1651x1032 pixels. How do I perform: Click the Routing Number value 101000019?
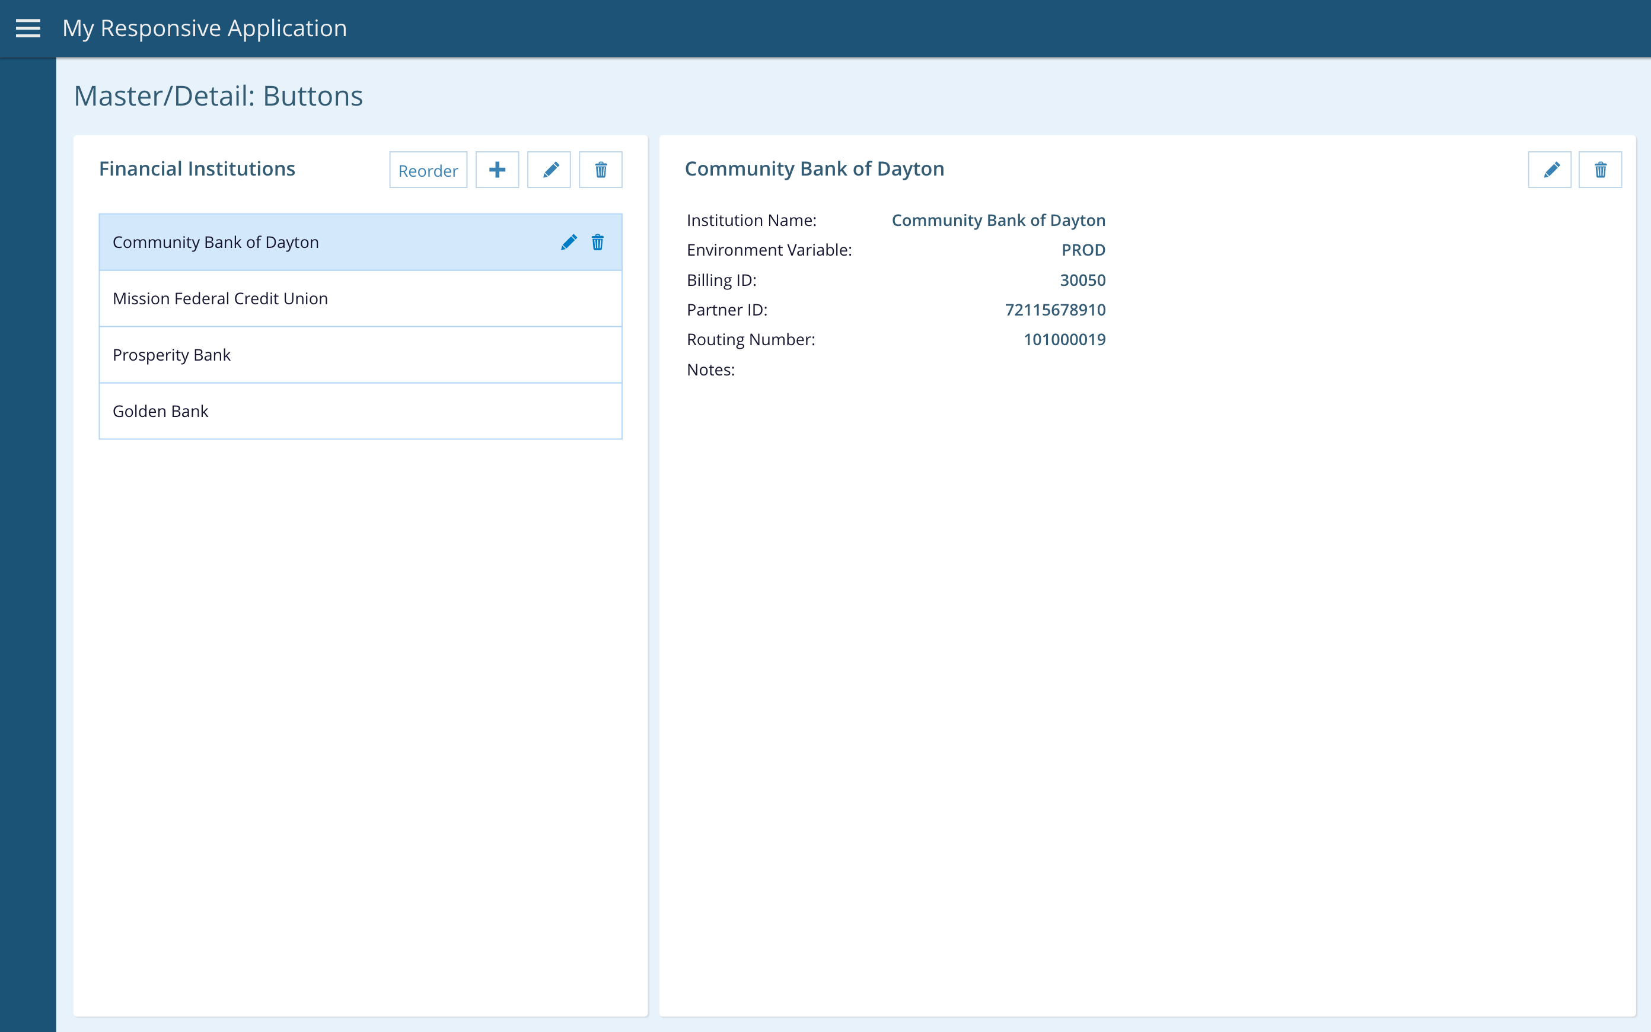1064,340
